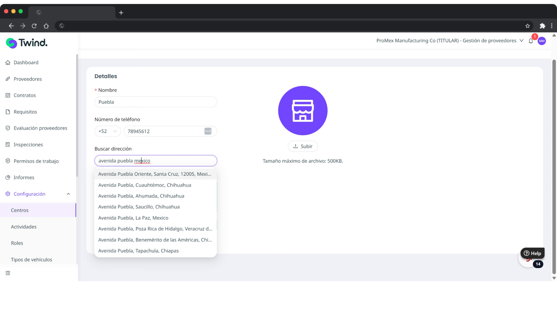Open the Help widget
The width and height of the screenshot is (557, 313).
(532, 253)
